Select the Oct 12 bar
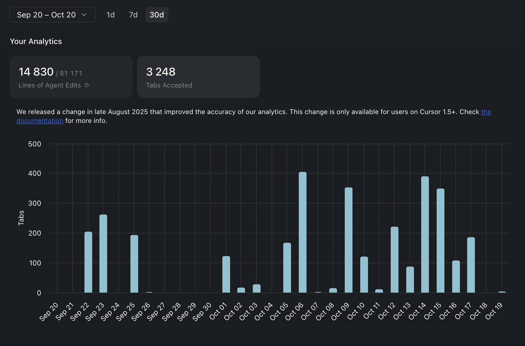Image resolution: width=525 pixels, height=346 pixels. click(x=395, y=260)
